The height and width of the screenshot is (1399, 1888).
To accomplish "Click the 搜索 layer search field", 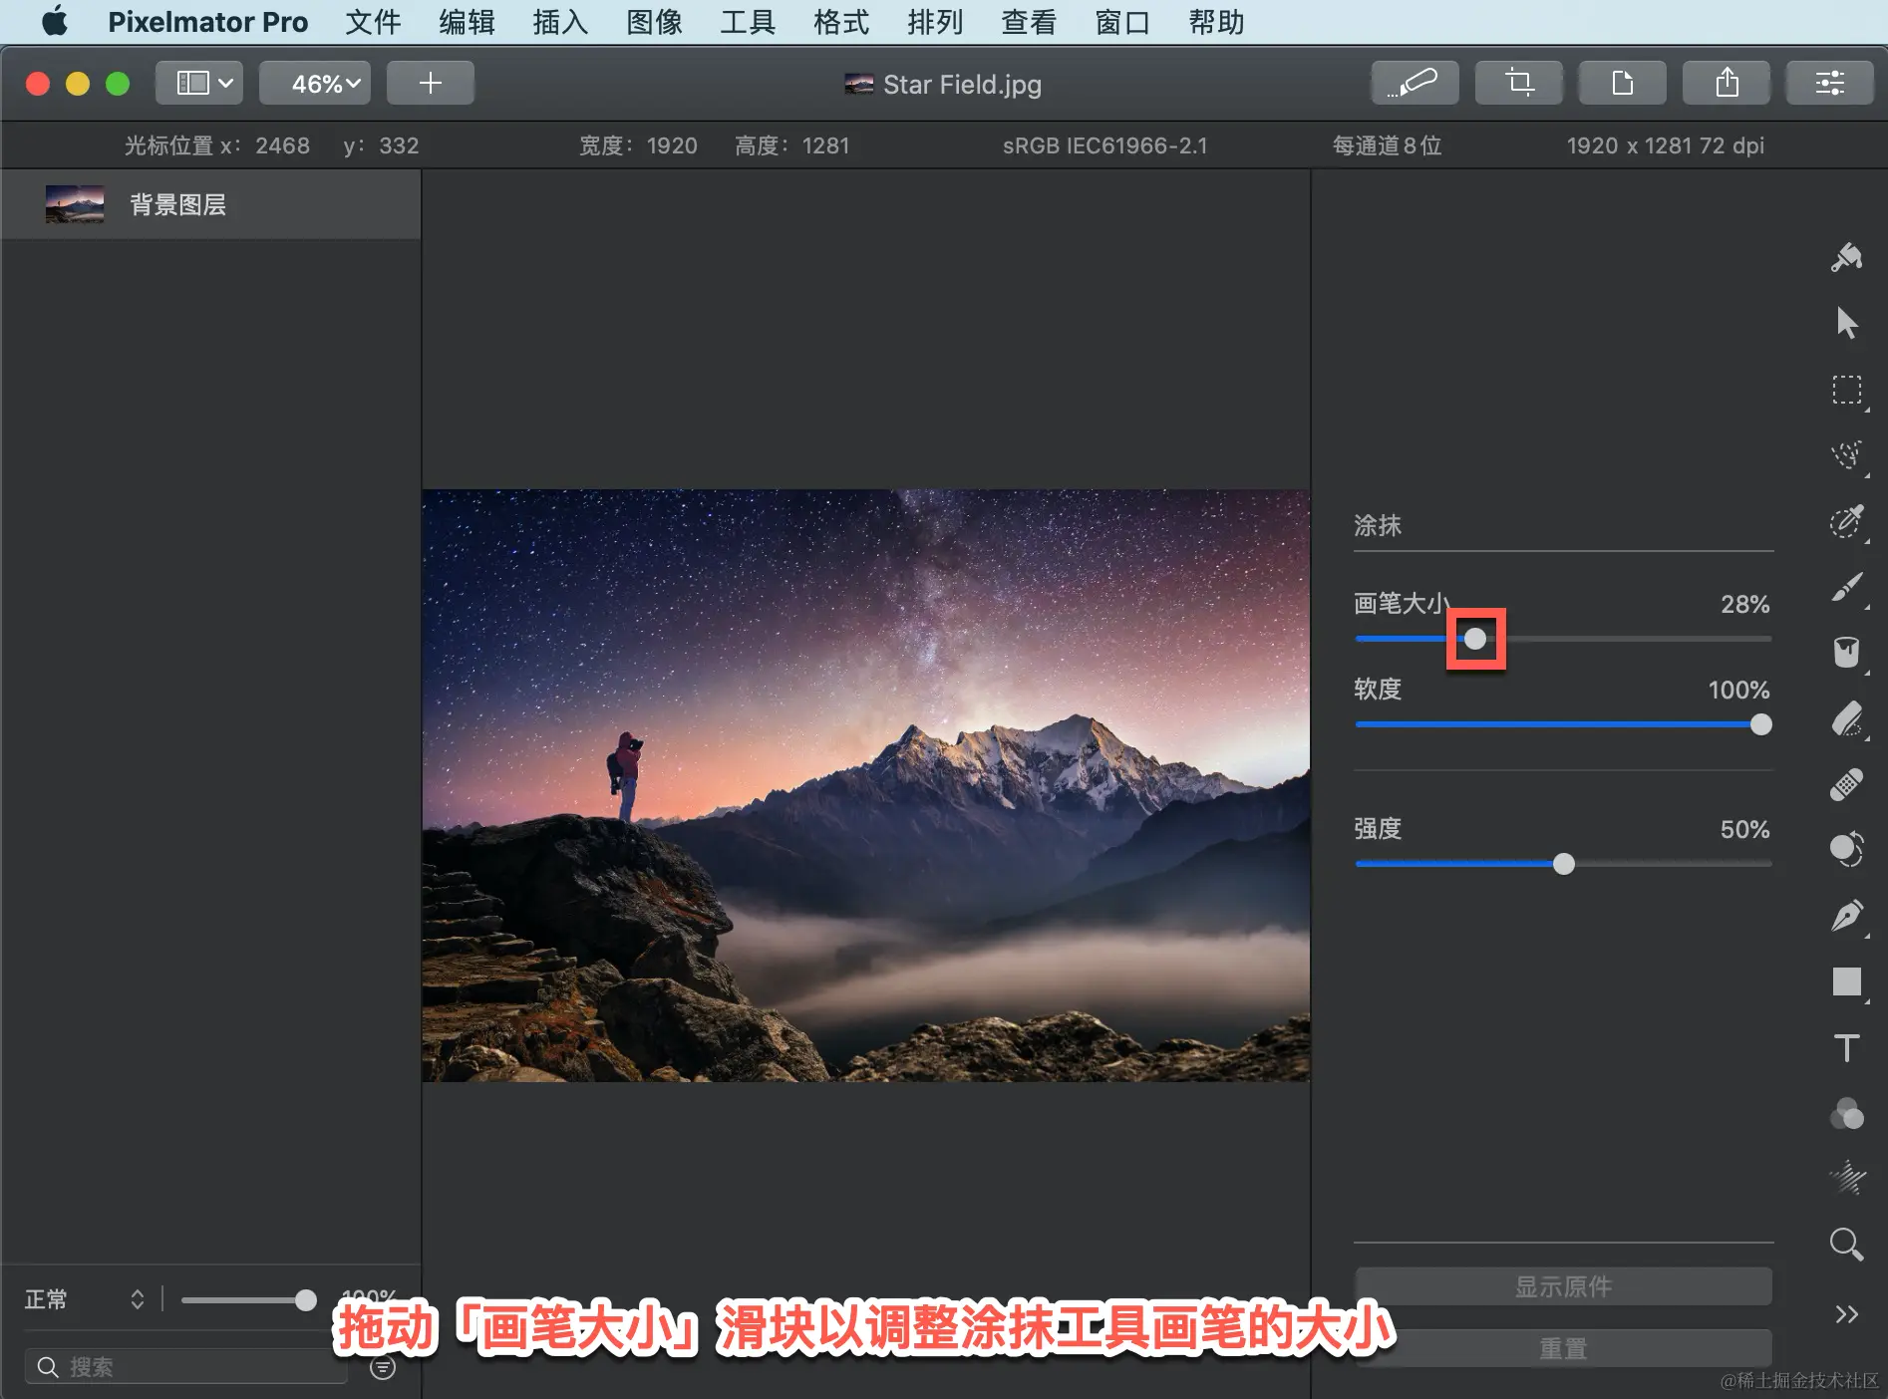I will (186, 1367).
